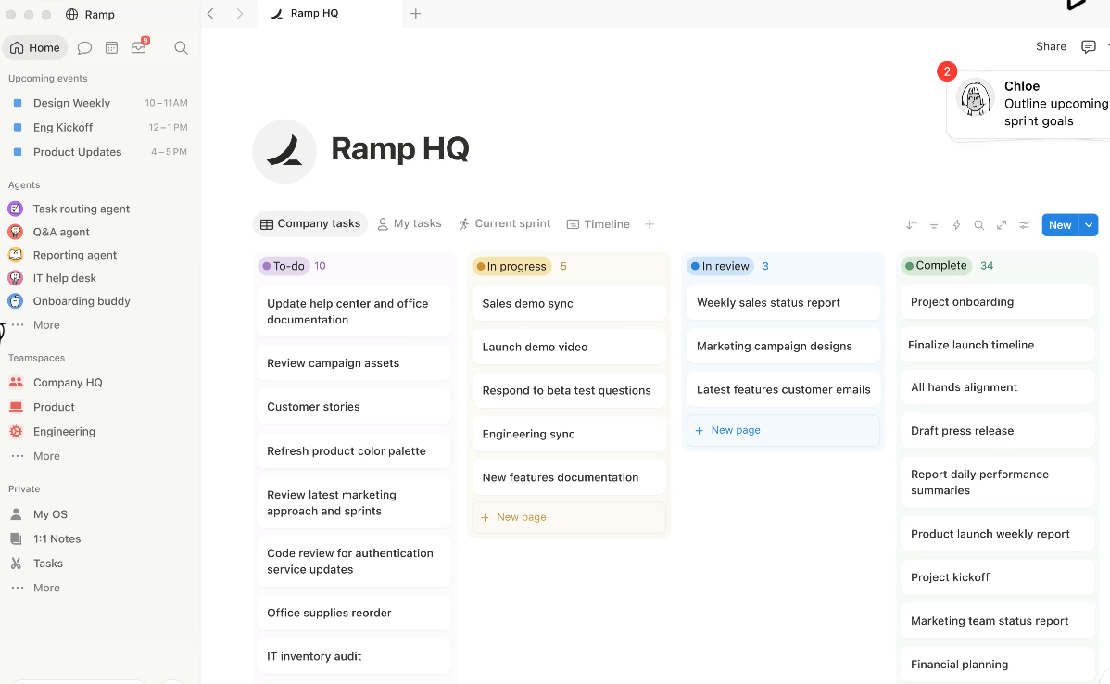Open Design Weekly upcoming event
Image resolution: width=1110 pixels, height=684 pixels.
pyautogui.click(x=97, y=103)
